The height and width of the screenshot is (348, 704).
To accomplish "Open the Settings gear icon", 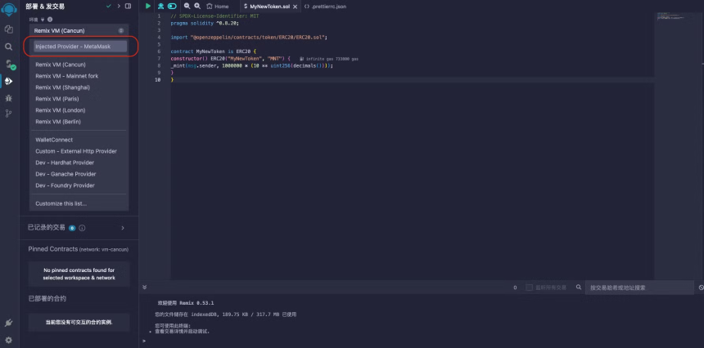I will tap(8, 340).
